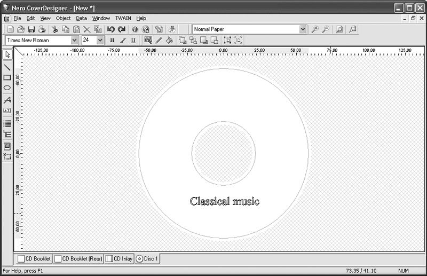Click the Zoom In magnifier
The height and width of the screenshot is (276, 427).
(x=315, y=29)
